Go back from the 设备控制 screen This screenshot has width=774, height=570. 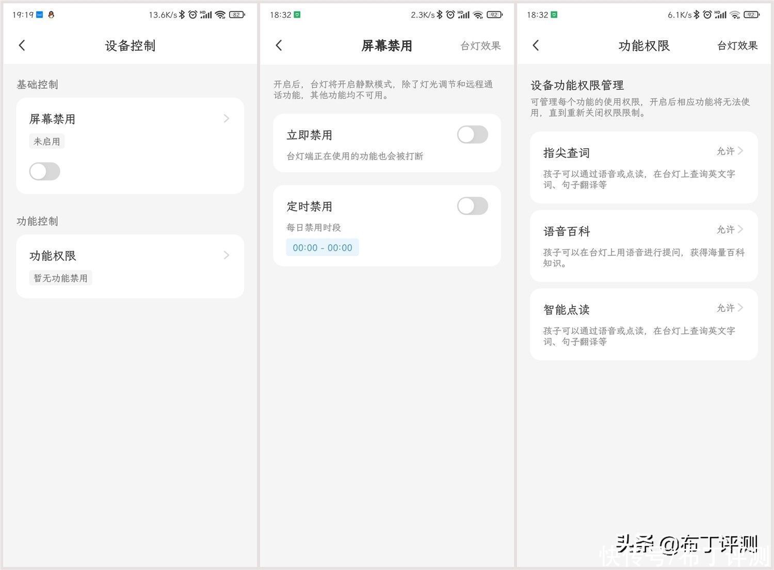pyautogui.click(x=22, y=45)
